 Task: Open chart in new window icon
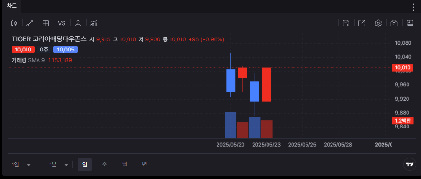362,23
